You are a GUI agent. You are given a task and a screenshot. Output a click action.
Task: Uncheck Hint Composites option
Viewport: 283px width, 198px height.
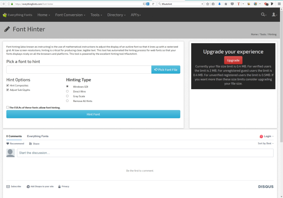[8, 85]
